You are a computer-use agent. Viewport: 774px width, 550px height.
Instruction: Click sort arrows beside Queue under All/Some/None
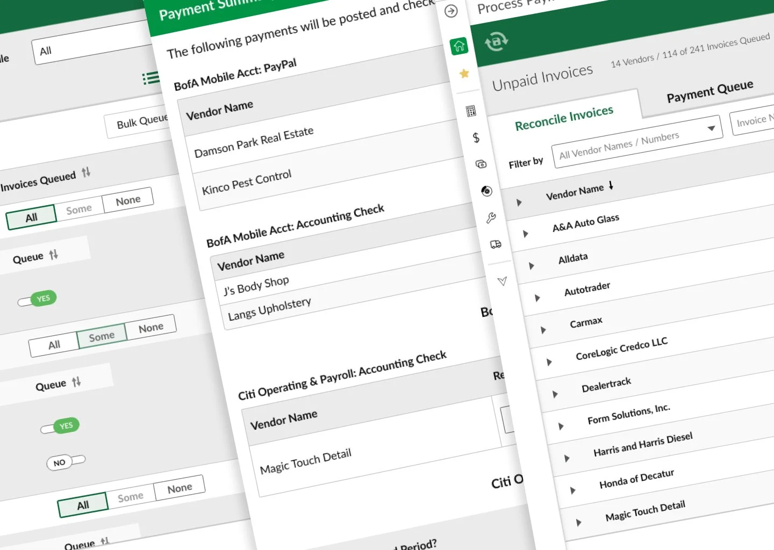(53, 255)
